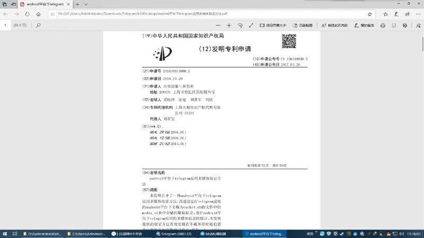This screenshot has height=238, width=424.
Task: Rotate the PDF page
Action: (240, 25)
